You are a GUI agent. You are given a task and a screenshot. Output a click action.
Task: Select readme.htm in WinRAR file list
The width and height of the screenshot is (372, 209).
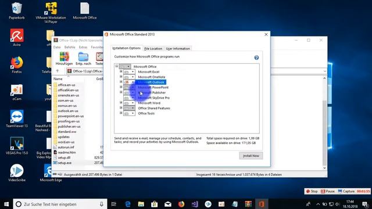[x=67, y=152]
